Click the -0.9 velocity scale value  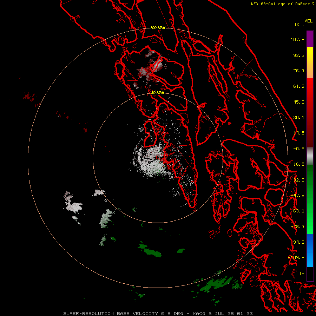tap(299, 149)
